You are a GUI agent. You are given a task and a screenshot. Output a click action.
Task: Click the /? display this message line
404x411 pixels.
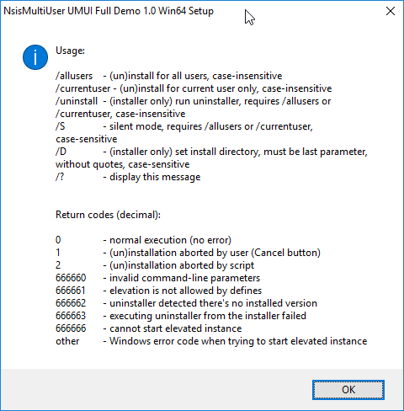pyautogui.click(x=128, y=177)
